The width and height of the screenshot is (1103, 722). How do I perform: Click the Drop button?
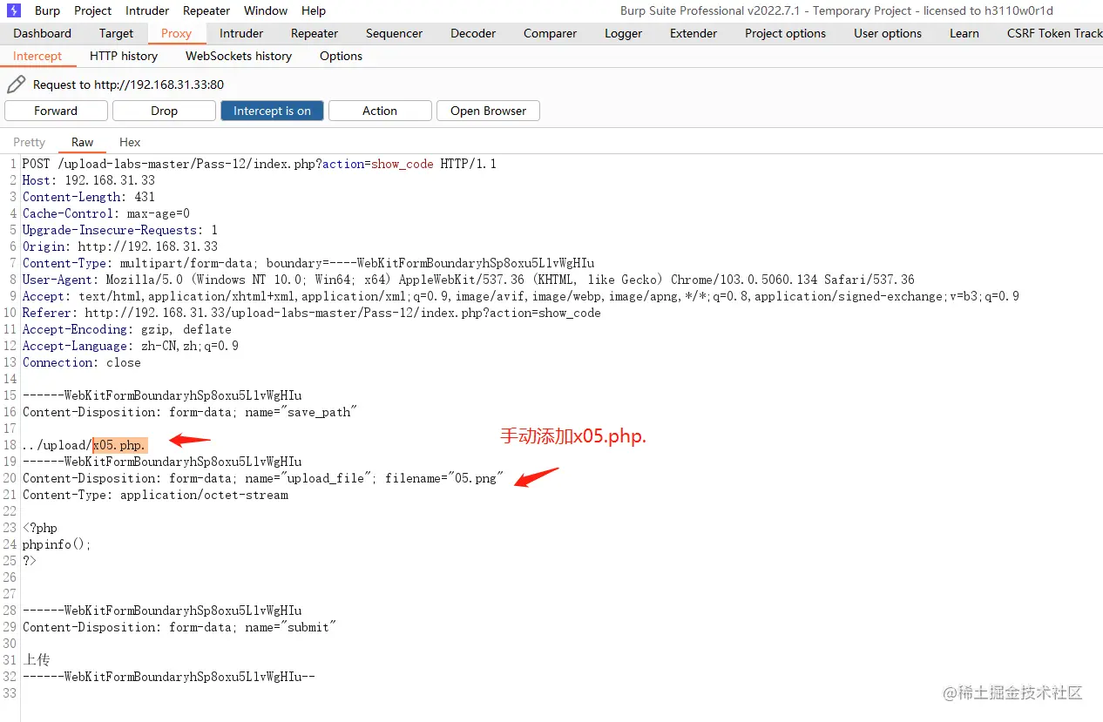[x=164, y=111]
